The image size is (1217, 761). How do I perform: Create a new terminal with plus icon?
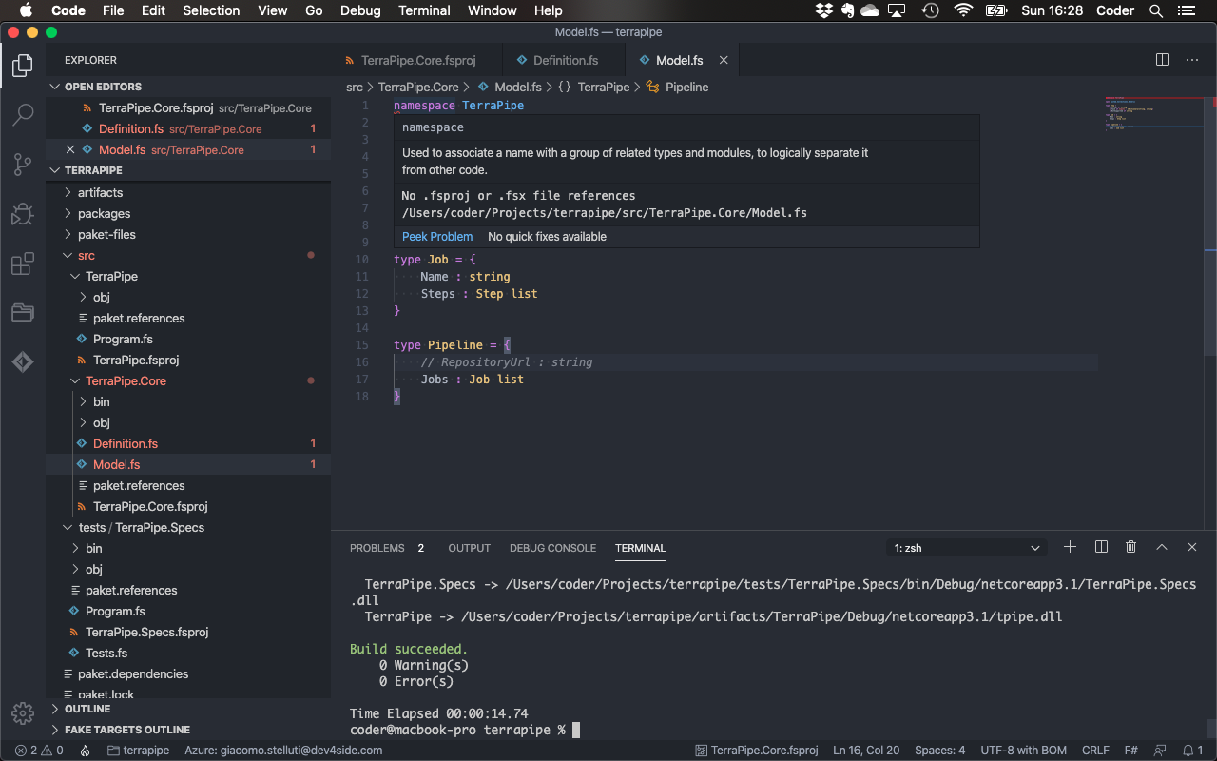coord(1070,546)
